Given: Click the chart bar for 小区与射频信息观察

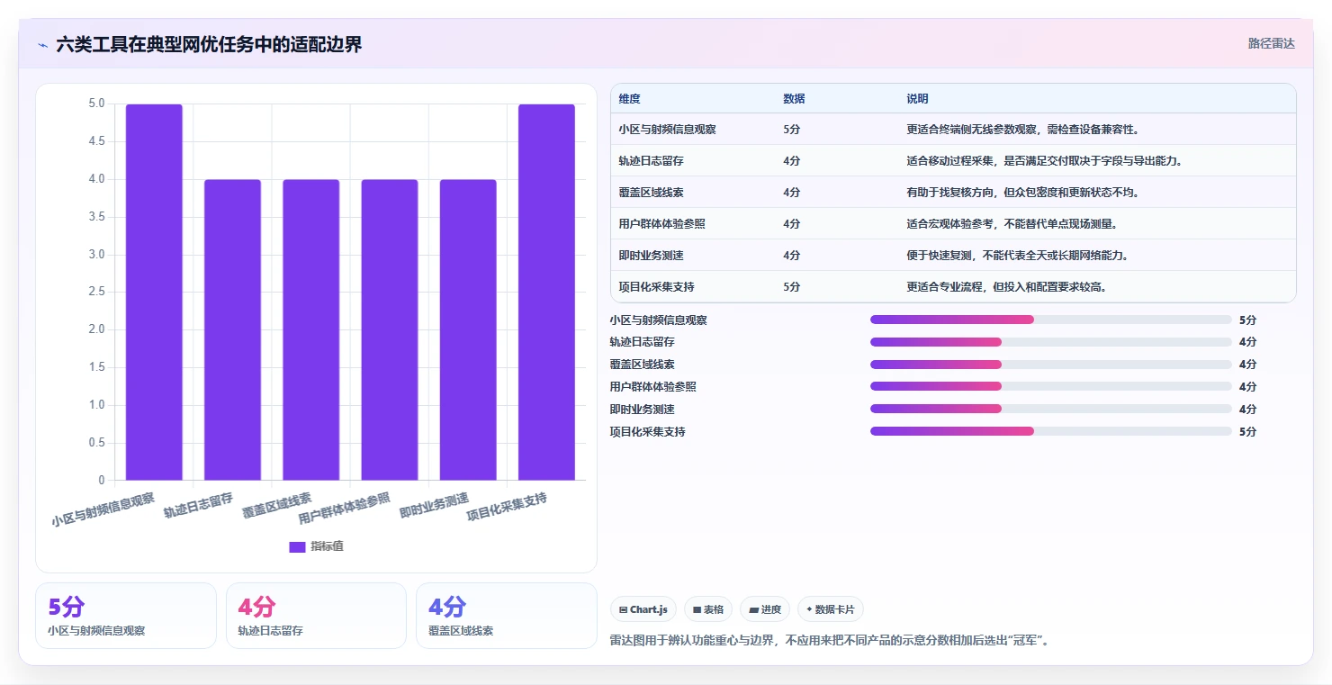Looking at the screenshot, I should (154, 292).
